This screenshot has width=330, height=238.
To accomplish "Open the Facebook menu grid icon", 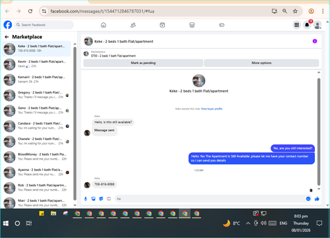I will pos(296,25).
